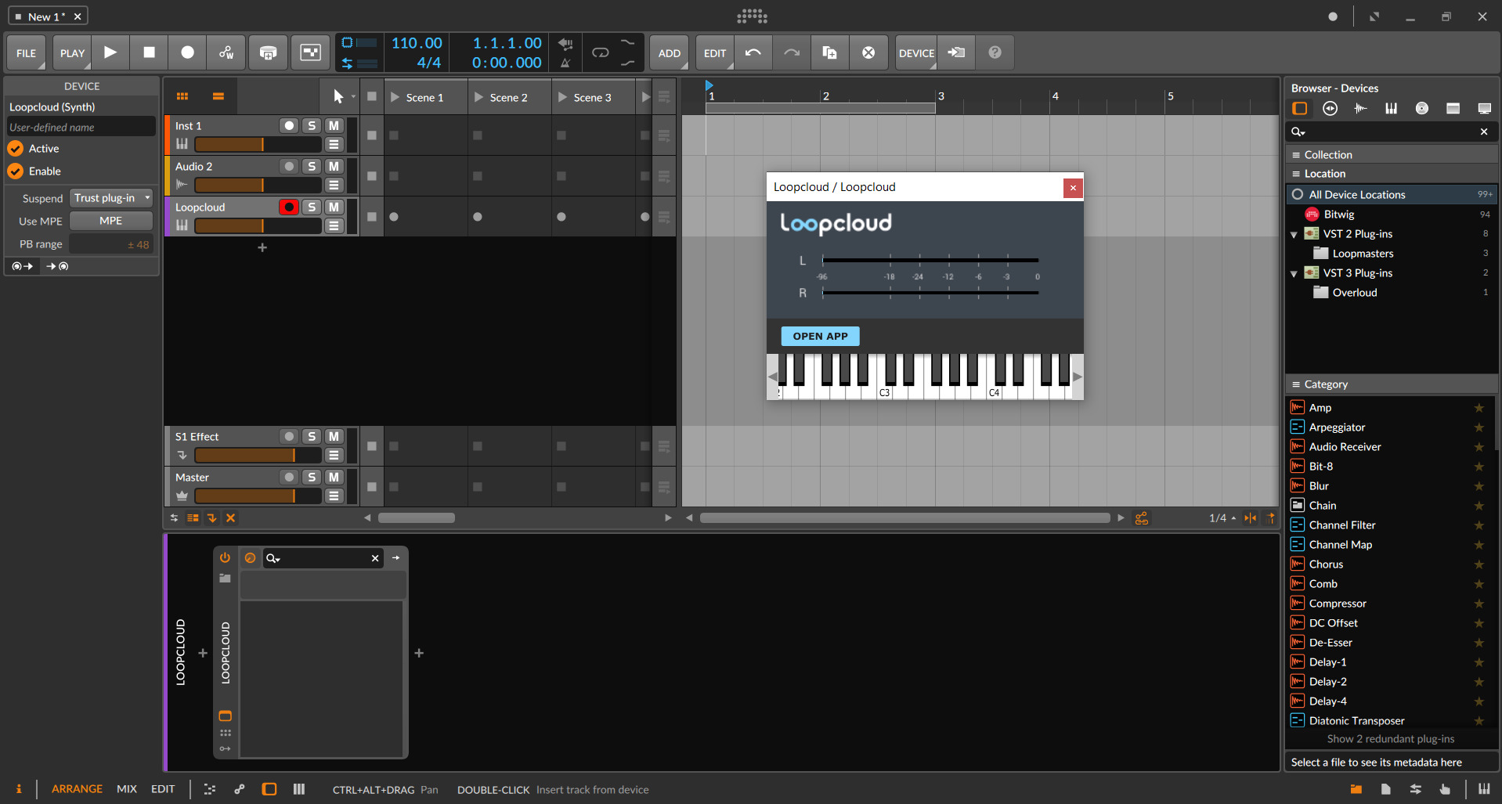The height and width of the screenshot is (804, 1502).
Task: Toggle automation write mode icon
Action: click(x=226, y=52)
